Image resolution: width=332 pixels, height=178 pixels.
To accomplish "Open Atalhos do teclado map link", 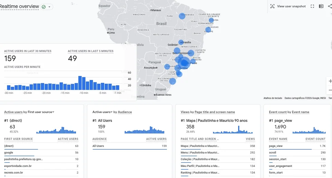I will tap(273, 98).
